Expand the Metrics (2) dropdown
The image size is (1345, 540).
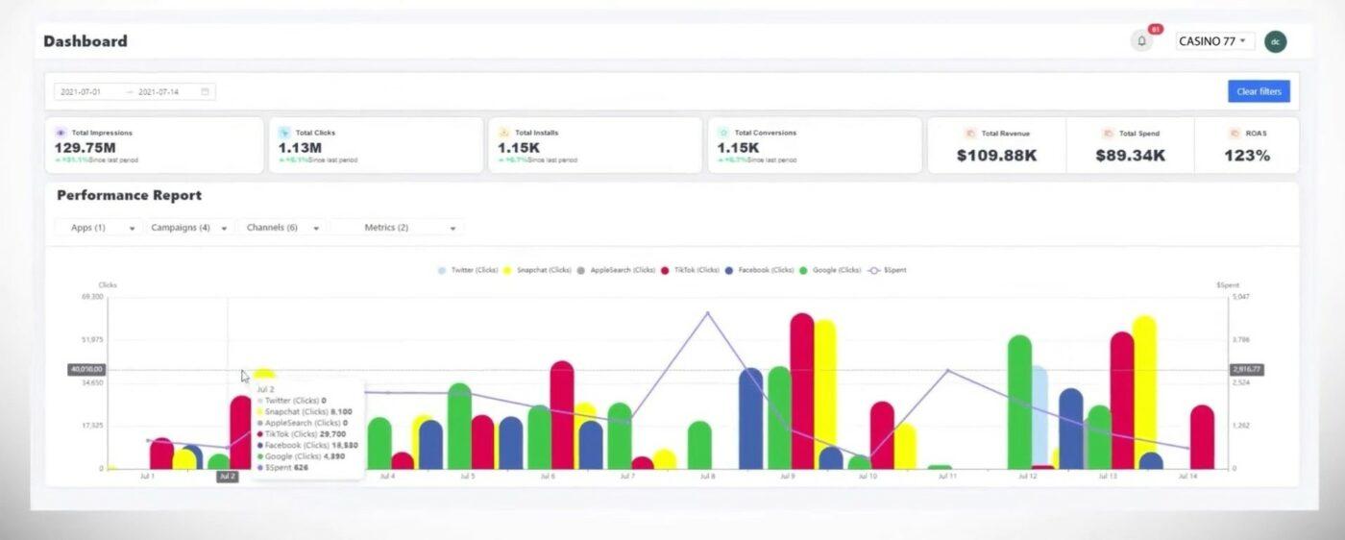click(397, 228)
